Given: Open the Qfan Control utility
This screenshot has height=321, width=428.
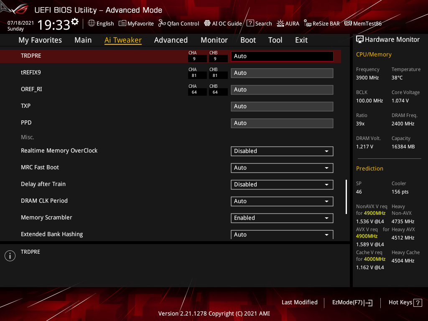Looking at the screenshot, I should (x=178, y=23).
